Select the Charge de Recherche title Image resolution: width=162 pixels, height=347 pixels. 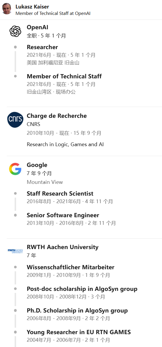(x=57, y=116)
